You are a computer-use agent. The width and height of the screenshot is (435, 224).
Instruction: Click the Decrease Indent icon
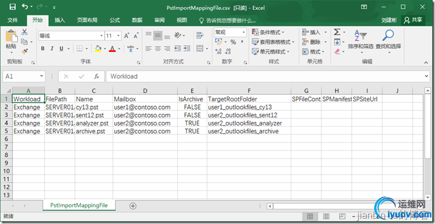pos(178,49)
